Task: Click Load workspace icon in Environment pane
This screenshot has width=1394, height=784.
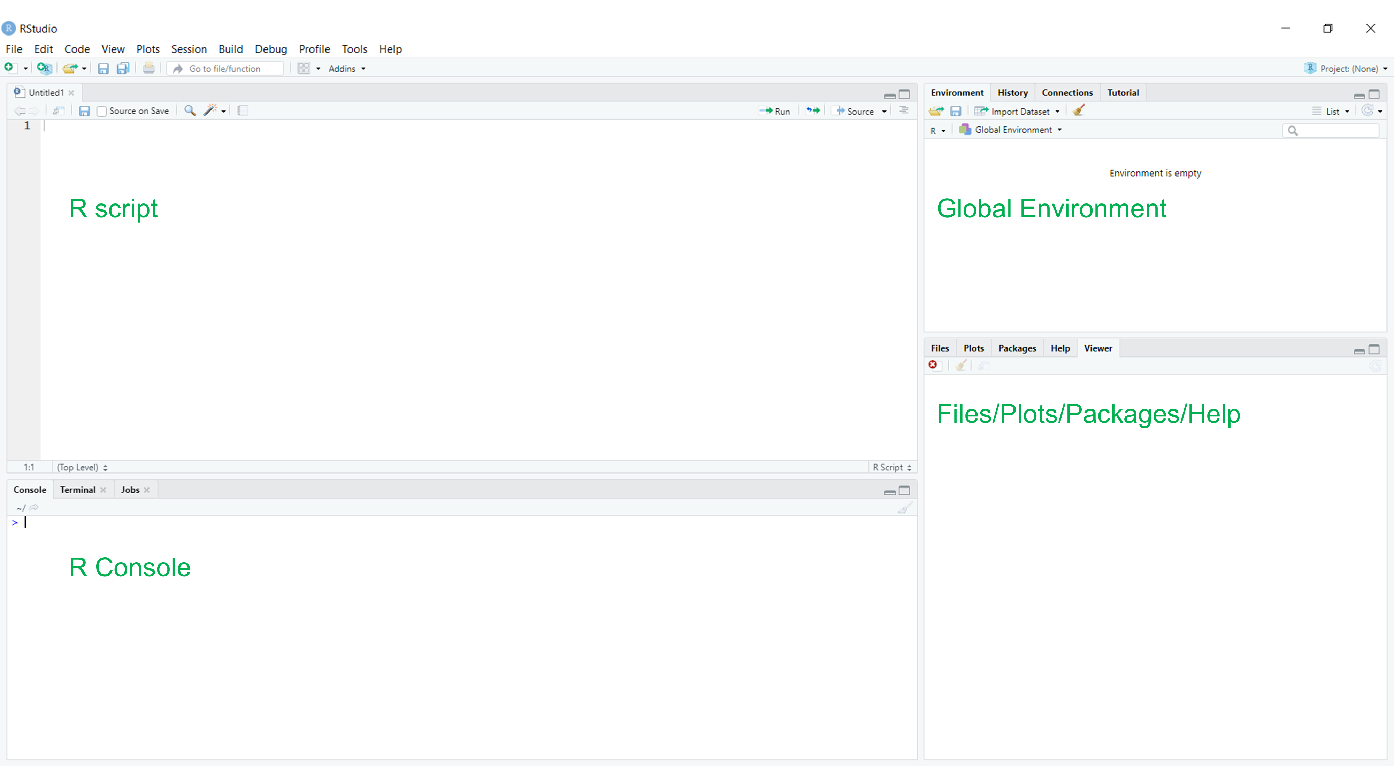Action: (936, 111)
